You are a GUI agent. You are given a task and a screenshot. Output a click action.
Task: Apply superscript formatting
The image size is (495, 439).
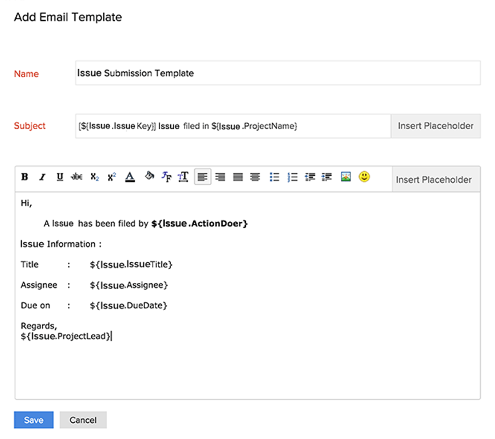(111, 177)
